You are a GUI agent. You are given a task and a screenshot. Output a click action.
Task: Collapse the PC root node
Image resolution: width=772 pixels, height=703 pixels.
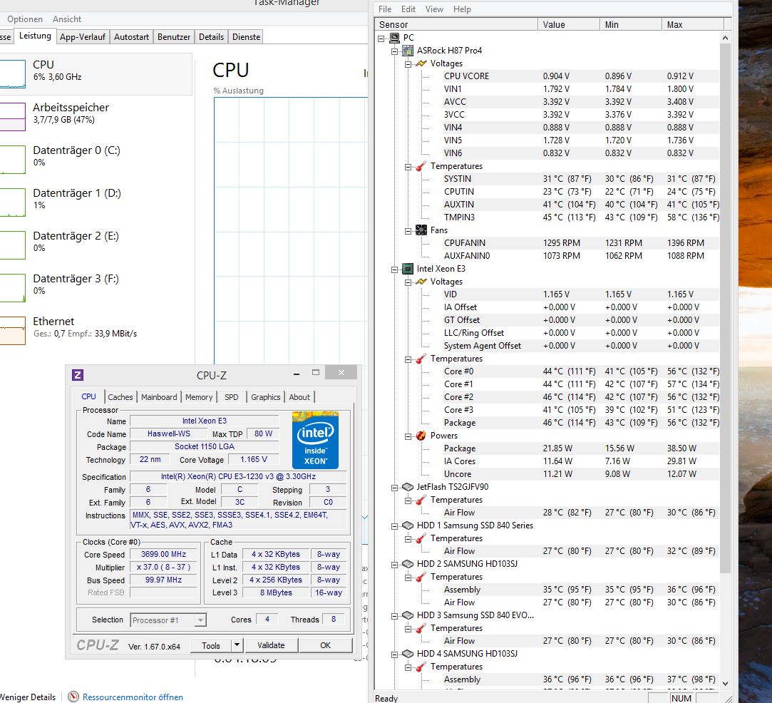381,38
